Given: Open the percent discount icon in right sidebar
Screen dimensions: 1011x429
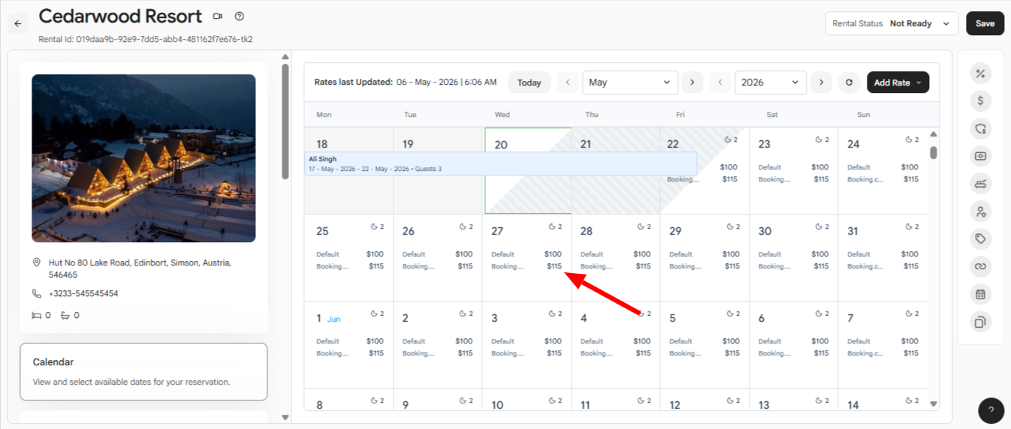Looking at the screenshot, I should click(980, 73).
